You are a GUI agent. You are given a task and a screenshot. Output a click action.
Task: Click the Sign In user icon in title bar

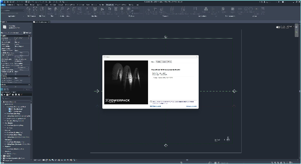click(264, 2)
